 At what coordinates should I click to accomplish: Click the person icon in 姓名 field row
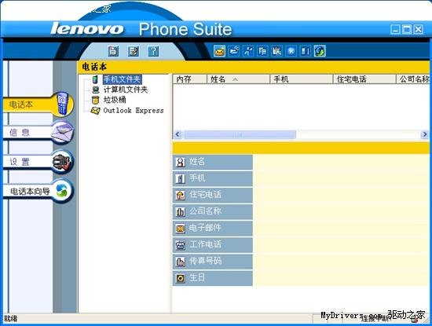[181, 163]
